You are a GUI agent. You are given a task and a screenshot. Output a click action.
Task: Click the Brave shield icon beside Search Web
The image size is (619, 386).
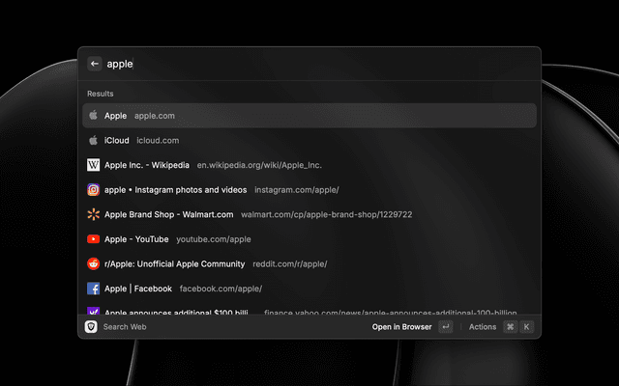(x=91, y=327)
